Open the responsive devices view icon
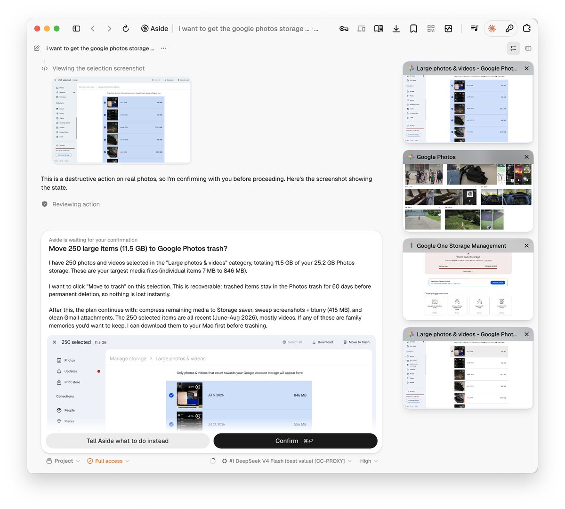Screen dimensions: 565x509 click(x=362, y=29)
